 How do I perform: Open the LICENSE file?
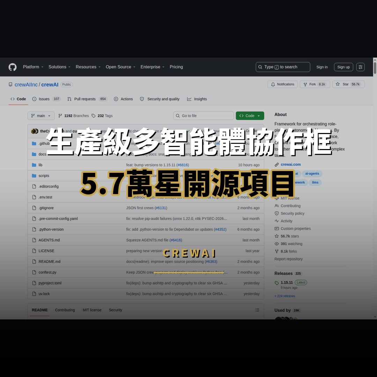tap(46, 251)
